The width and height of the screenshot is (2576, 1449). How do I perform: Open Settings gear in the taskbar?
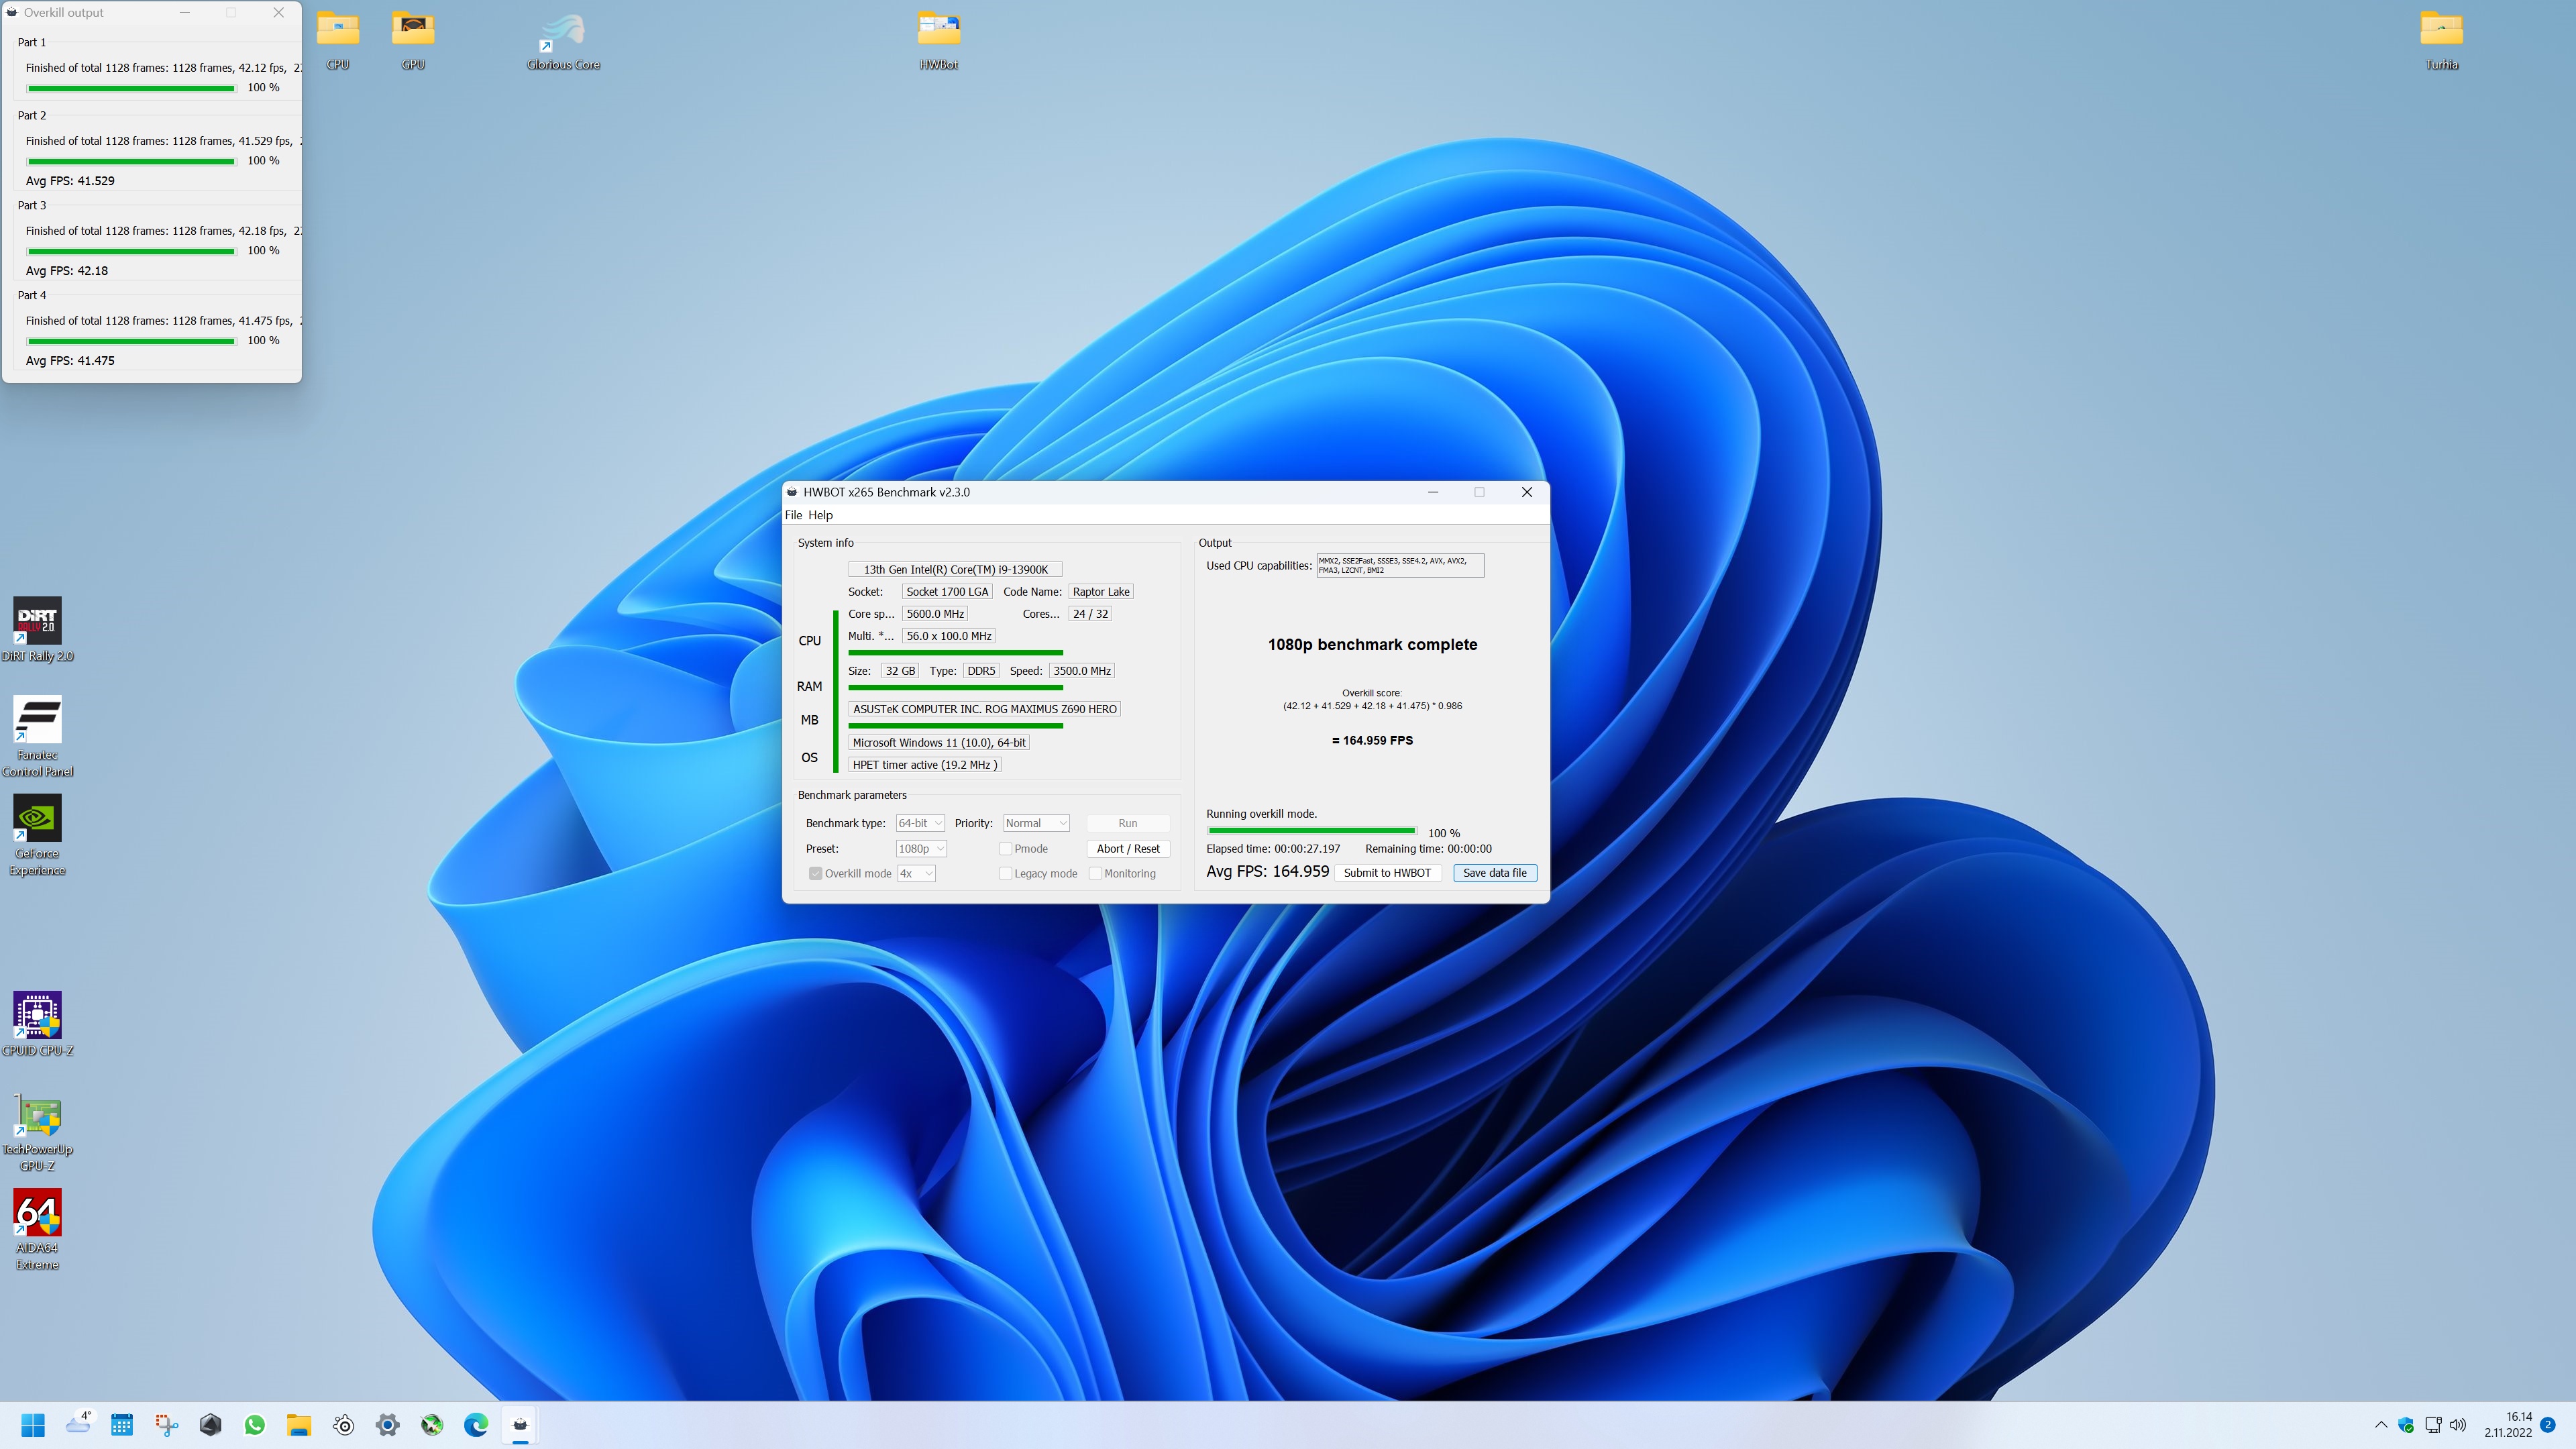tap(388, 1425)
